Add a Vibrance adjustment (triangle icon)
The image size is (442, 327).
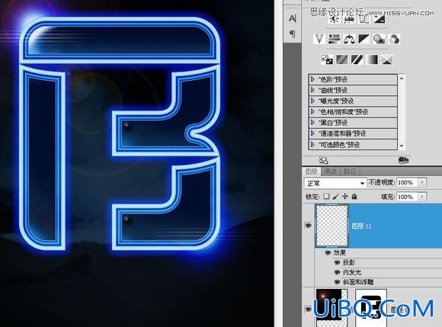pyautogui.click(x=319, y=39)
